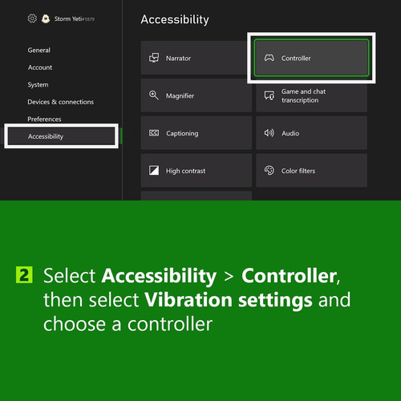Open Devices & connections category
Viewport: 401px width, 401px height.
(61, 102)
